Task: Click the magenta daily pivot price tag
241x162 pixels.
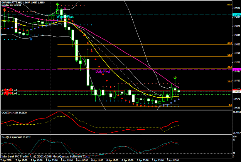Action: [x=237, y=70]
